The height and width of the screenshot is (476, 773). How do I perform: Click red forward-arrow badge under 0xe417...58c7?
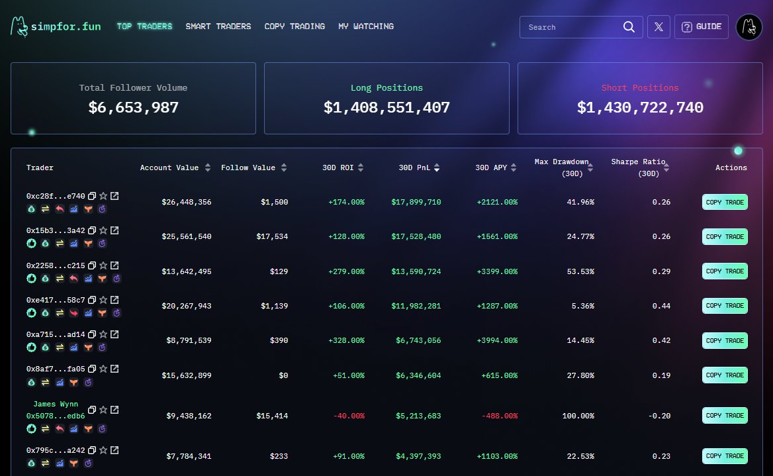click(x=73, y=312)
